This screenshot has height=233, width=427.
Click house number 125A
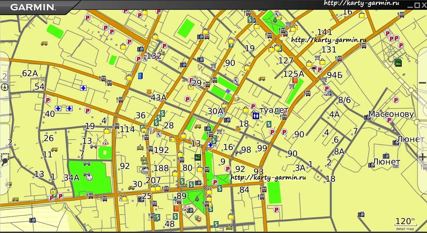click(294, 74)
